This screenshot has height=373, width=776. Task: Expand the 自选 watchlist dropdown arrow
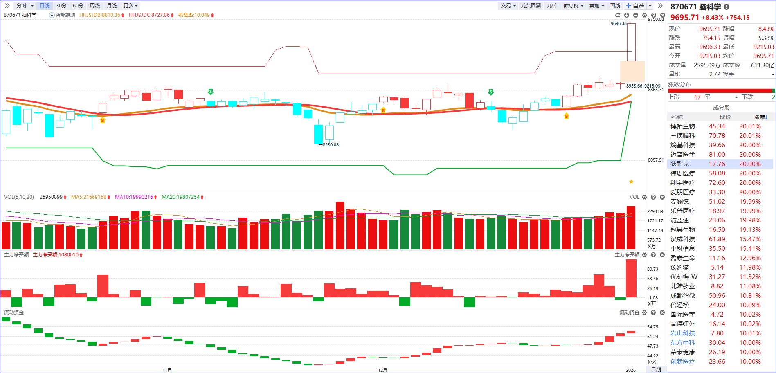650,6
